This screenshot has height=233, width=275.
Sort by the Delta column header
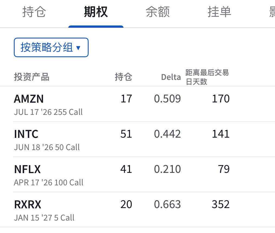point(171,77)
